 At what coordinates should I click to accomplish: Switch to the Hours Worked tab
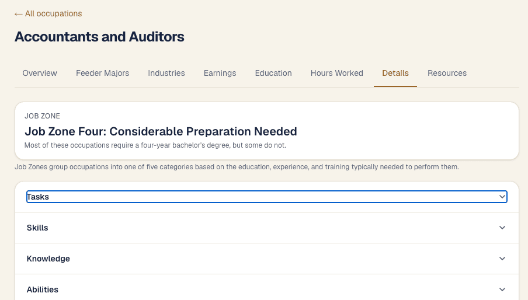click(337, 73)
